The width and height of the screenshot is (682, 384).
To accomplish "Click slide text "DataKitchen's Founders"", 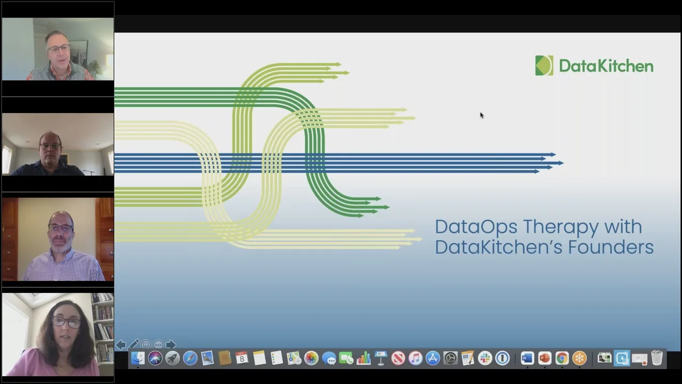I will 544,247.
